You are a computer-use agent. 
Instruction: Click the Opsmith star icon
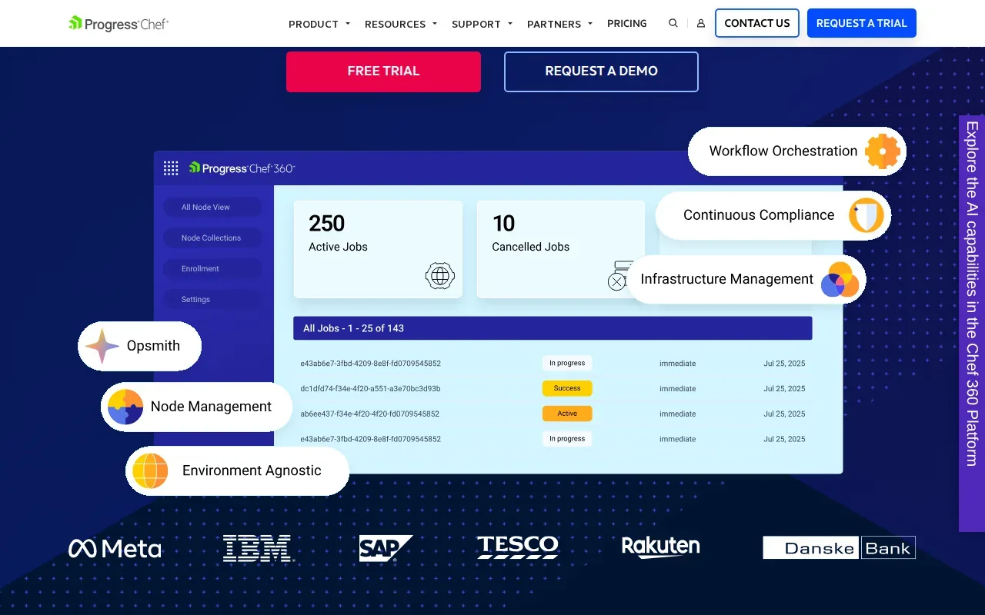pos(102,346)
